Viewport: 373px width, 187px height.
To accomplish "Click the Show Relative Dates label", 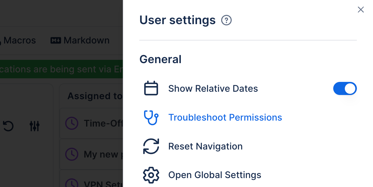I will click(213, 88).
